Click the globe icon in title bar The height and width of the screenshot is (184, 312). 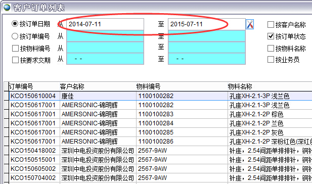point(7,8)
